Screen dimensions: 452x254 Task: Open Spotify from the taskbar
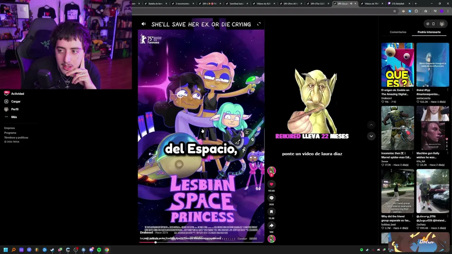99,250
